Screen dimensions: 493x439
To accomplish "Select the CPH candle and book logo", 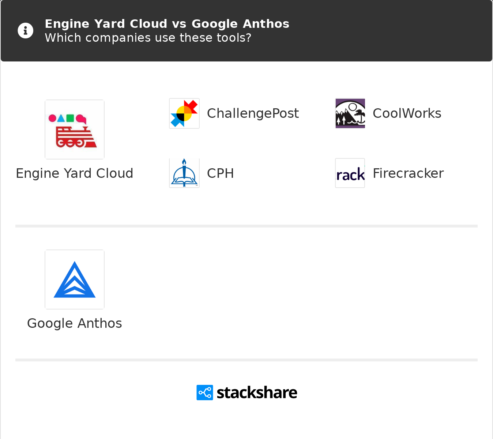I will [184, 173].
